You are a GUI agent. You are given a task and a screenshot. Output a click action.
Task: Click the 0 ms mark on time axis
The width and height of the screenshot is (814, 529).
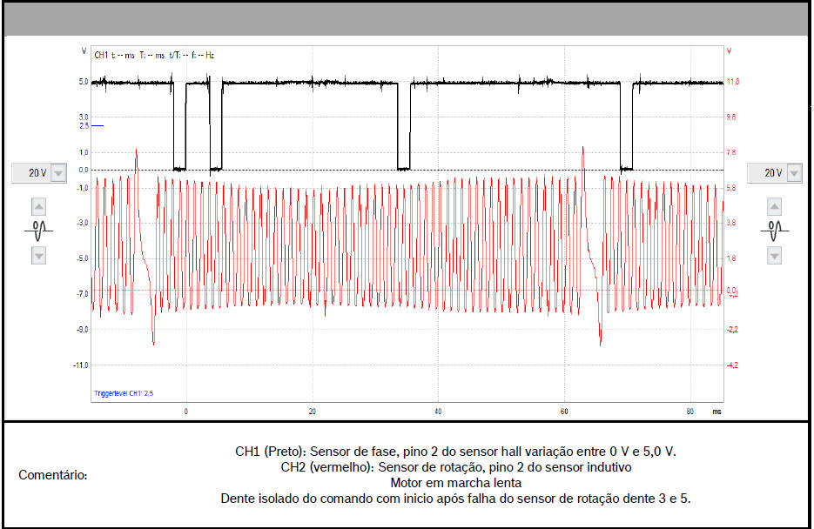(185, 411)
